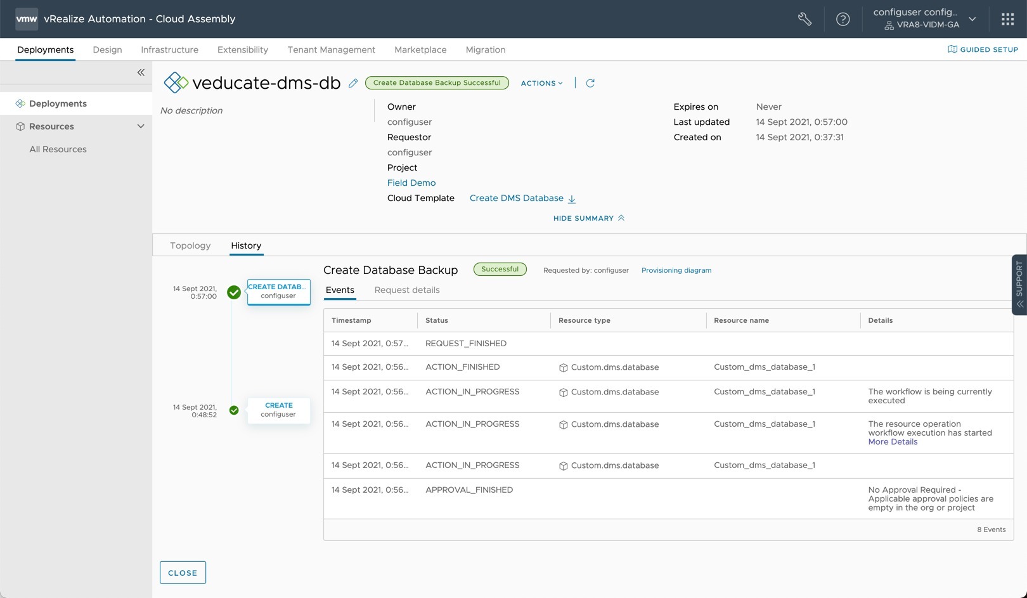Image resolution: width=1027 pixels, height=598 pixels.
Task: Click the CLOSE button
Action: point(183,573)
